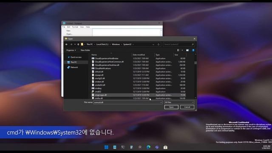This screenshot has width=272, height=153.
Task: Expand the address bar history dropdown
Action: click(x=153, y=45)
